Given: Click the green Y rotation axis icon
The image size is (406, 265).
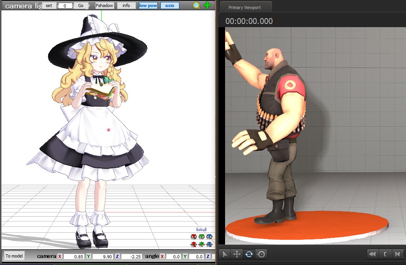Looking at the screenshot, I should (201, 237).
